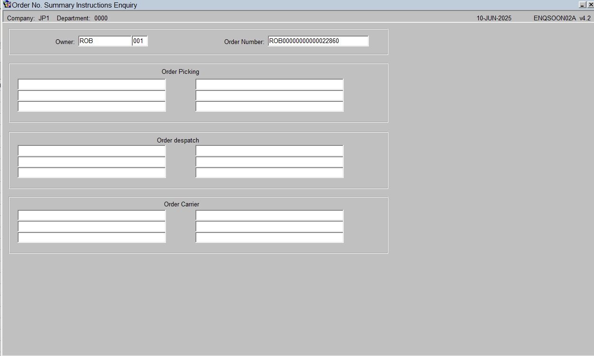Screen dimensions: 594x356
Task: Select first right Order Carrier instruction field
Action: click(269, 215)
